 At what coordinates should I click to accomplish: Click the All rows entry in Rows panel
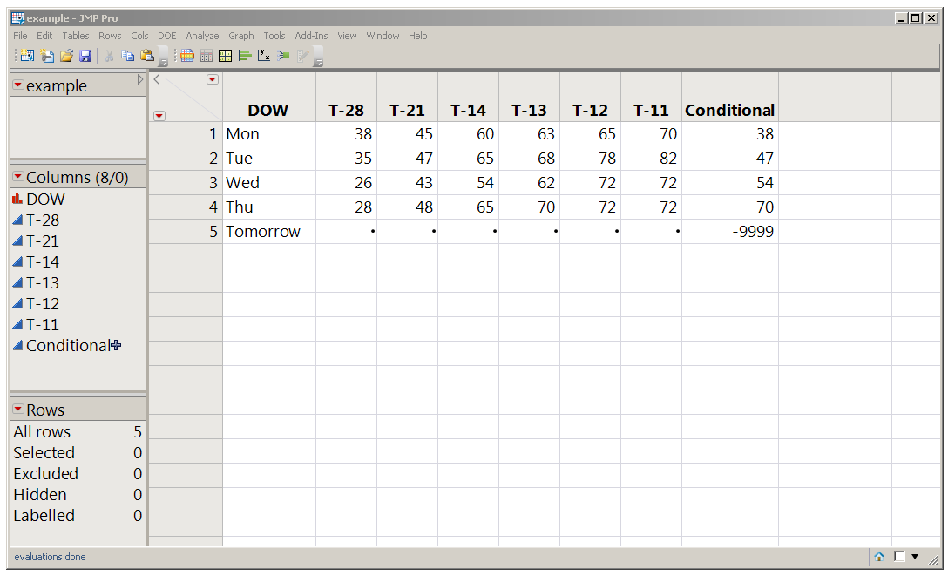[x=42, y=431]
